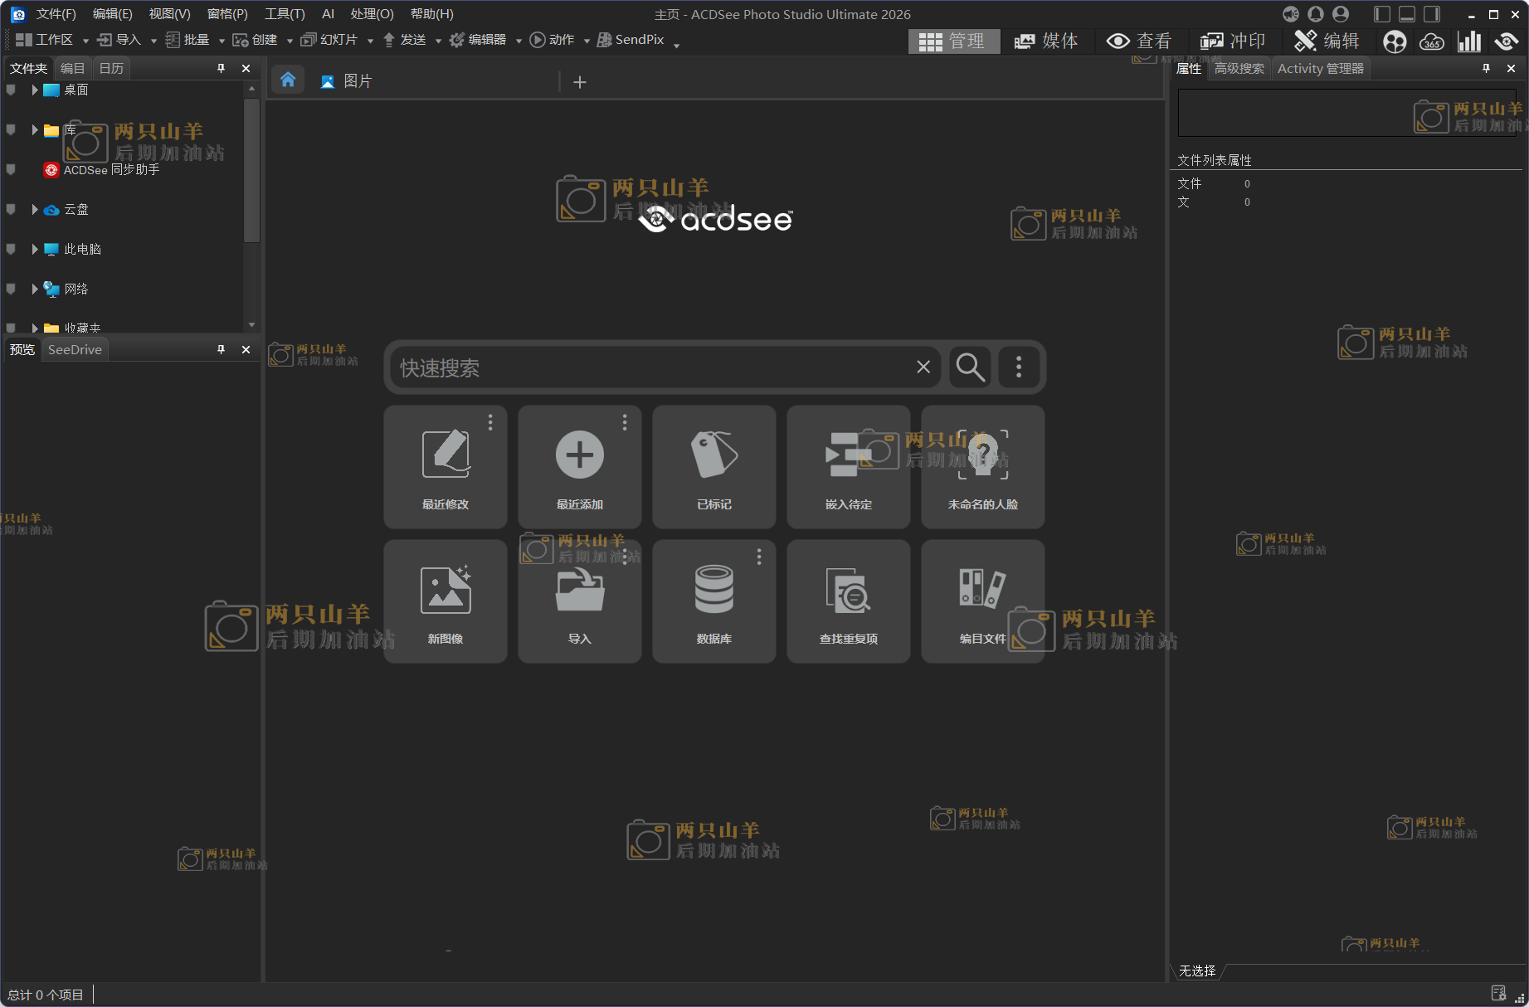The width and height of the screenshot is (1529, 1007).
Task: Open the 365 cloud mode icon
Action: click(1431, 41)
